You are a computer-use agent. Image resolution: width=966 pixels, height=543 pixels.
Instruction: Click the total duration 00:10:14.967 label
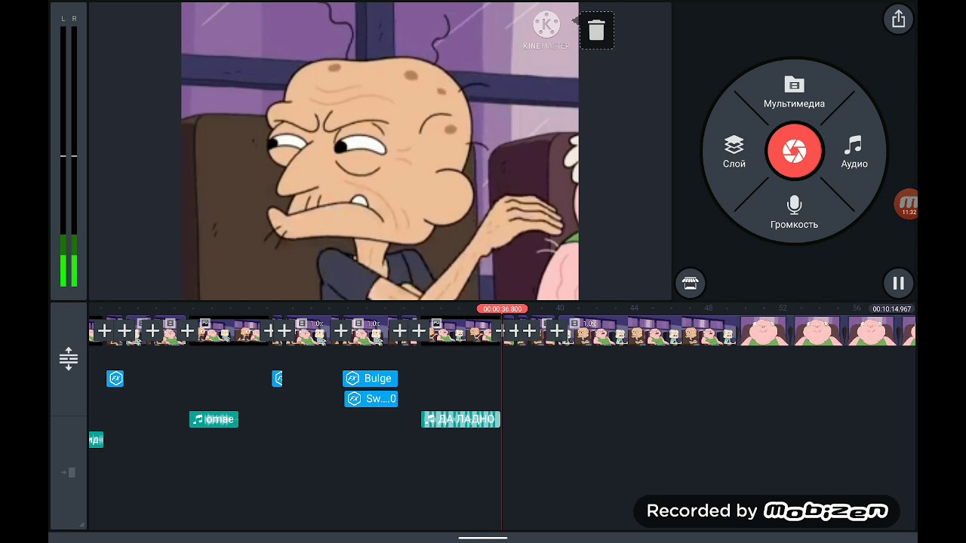point(892,309)
